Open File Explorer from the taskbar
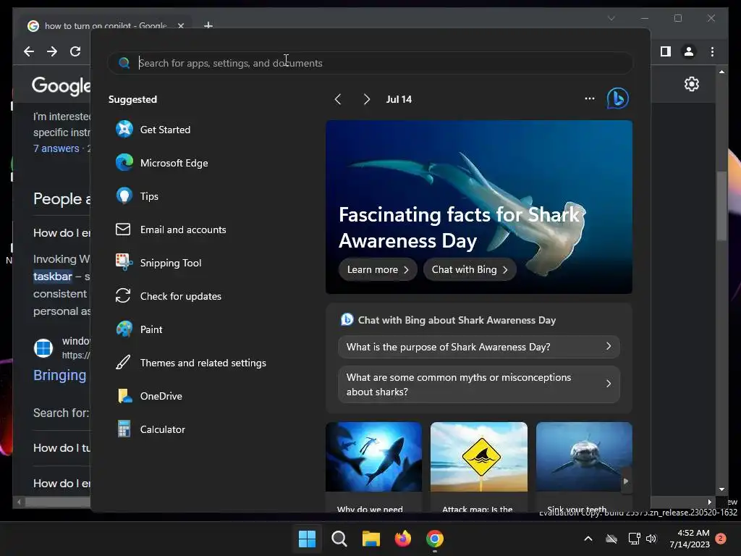This screenshot has height=556, width=741. [x=371, y=539]
